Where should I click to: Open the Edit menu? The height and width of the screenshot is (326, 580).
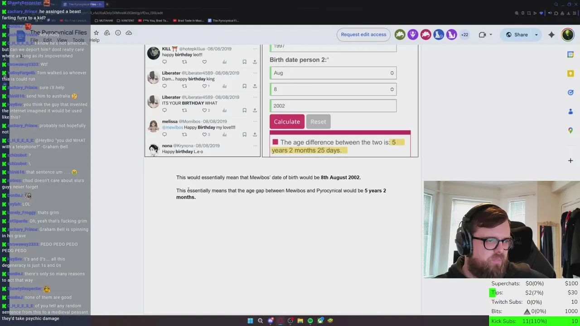(47, 40)
